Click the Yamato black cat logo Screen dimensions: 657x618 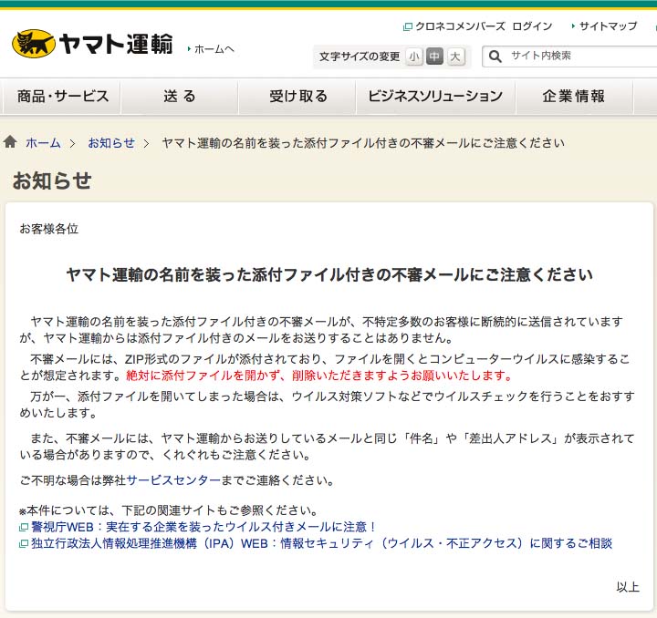coord(33,44)
